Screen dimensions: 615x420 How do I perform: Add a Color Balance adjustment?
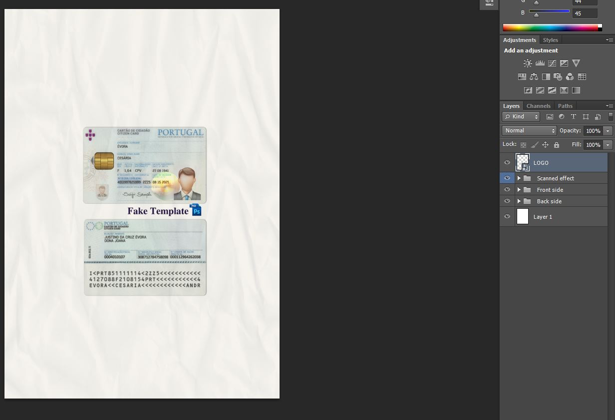tap(534, 76)
